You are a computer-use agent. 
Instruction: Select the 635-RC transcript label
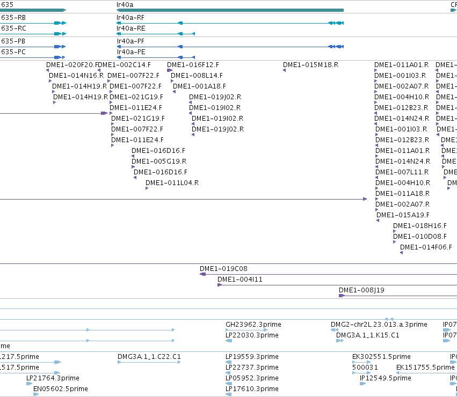click(x=13, y=28)
